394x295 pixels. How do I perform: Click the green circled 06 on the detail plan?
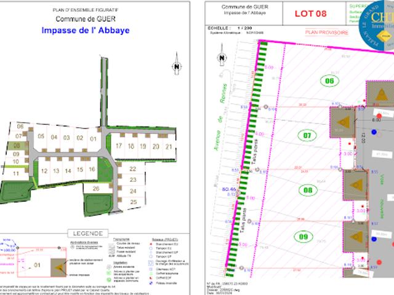330,81
